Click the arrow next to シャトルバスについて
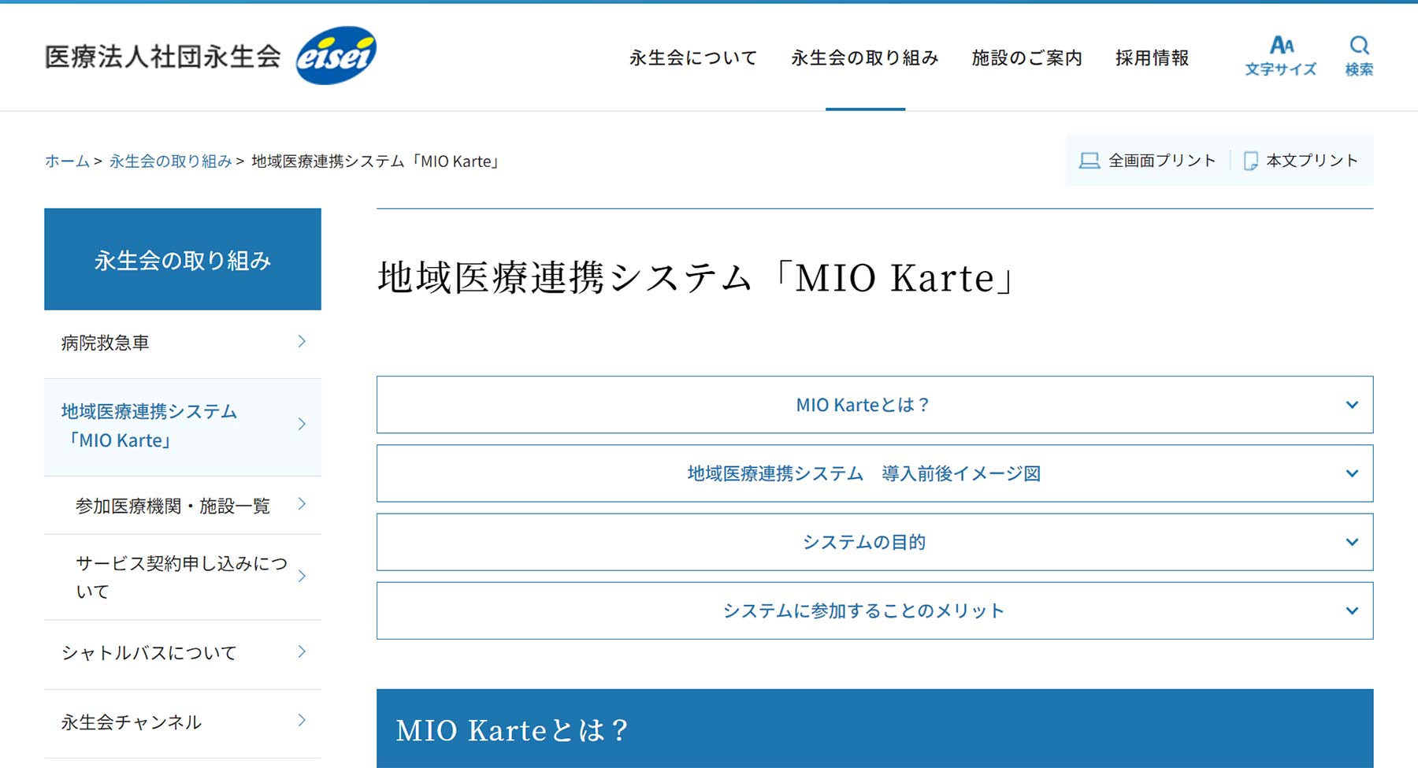 [x=302, y=651]
